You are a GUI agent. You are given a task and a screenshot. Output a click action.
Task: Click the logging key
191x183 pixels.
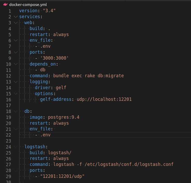coord(39,82)
